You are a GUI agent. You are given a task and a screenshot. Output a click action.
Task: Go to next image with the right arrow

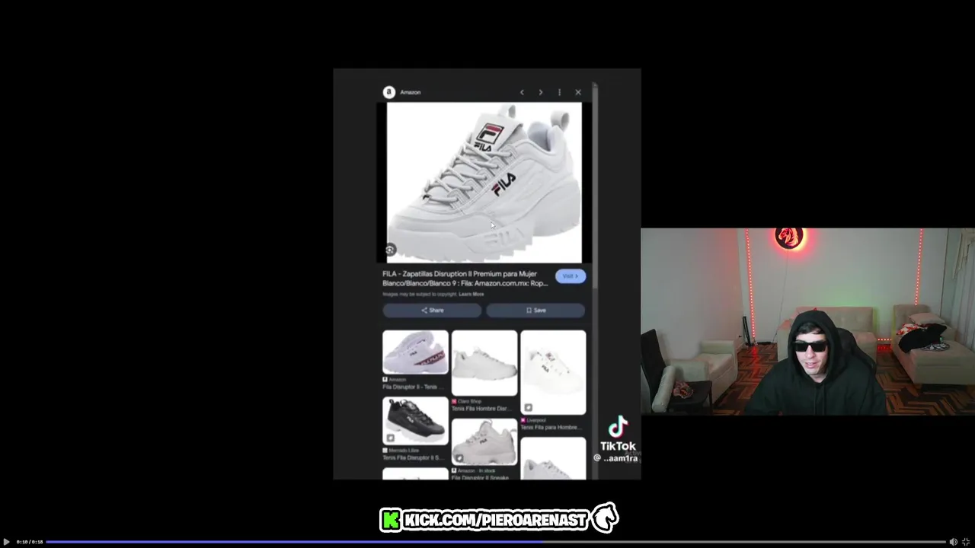pyautogui.click(x=541, y=92)
